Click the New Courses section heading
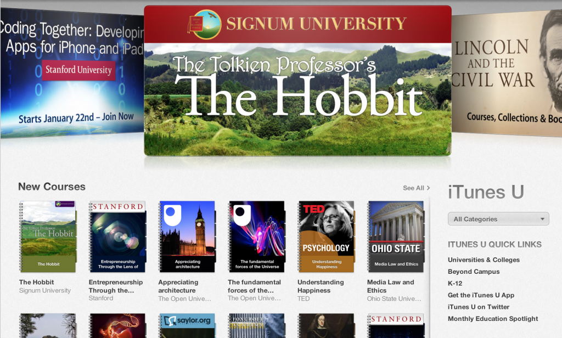The width and height of the screenshot is (562, 338). coord(52,187)
